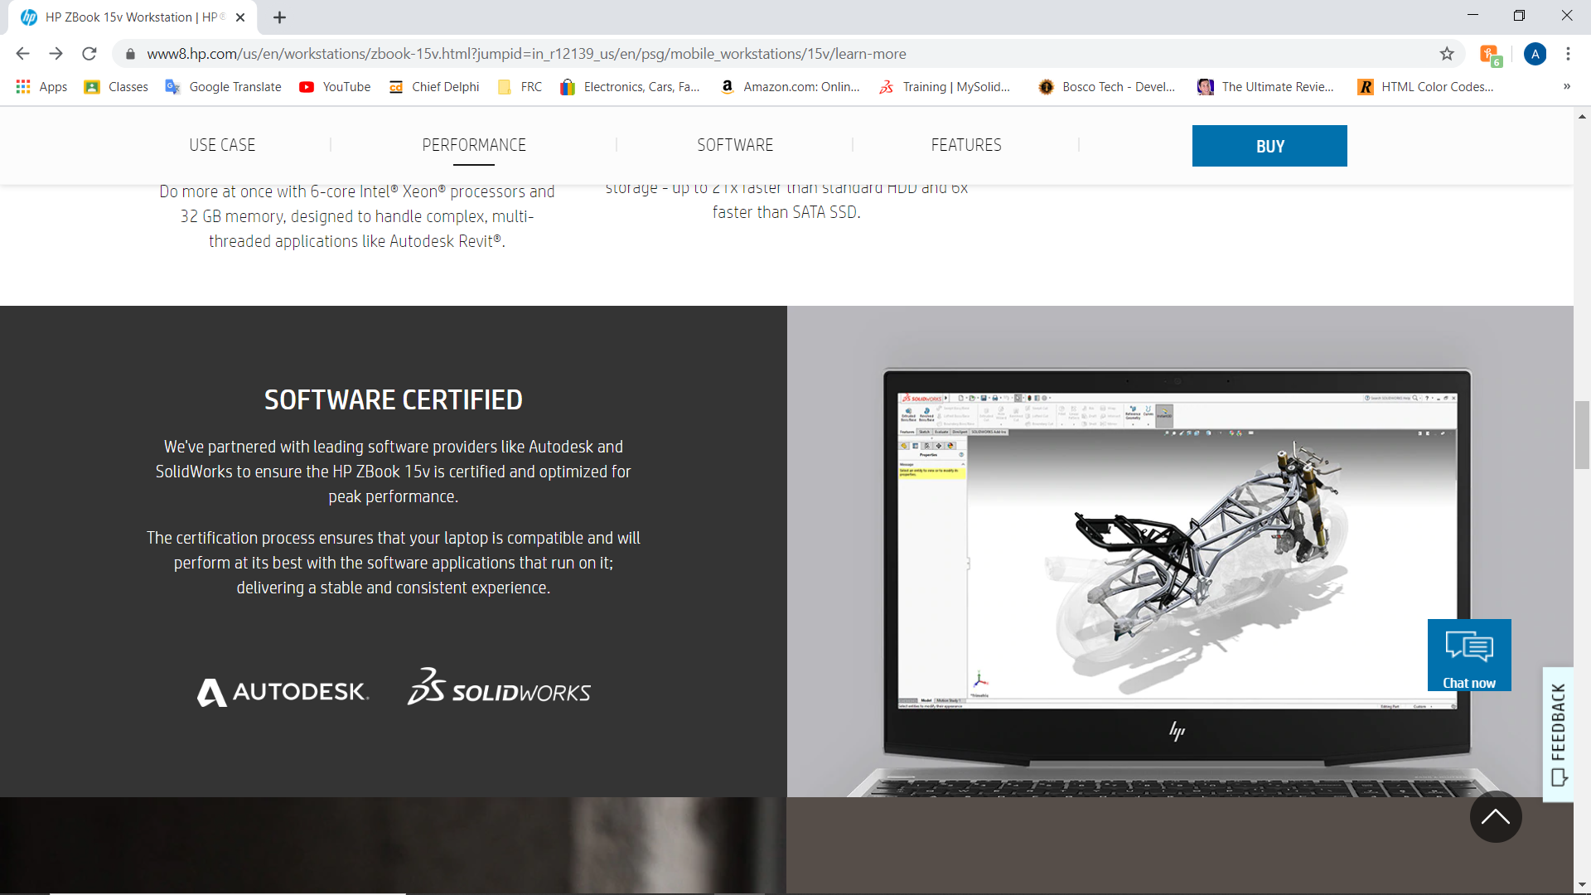
Task: Open The Ultimate Review bookmark
Action: coord(1266,87)
